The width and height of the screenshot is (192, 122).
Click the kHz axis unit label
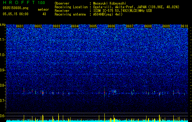[3, 25]
